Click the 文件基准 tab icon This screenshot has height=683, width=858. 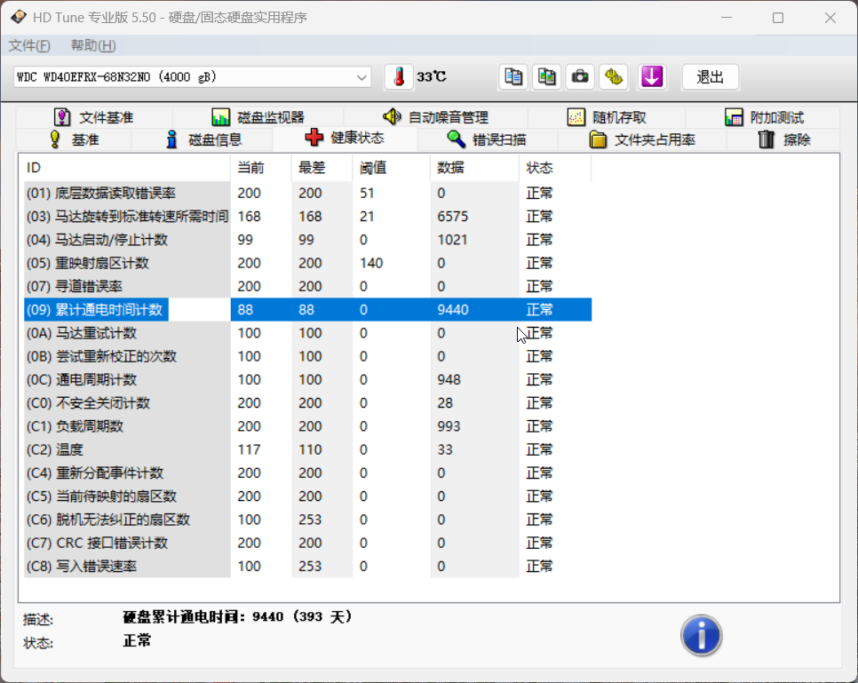point(62,117)
